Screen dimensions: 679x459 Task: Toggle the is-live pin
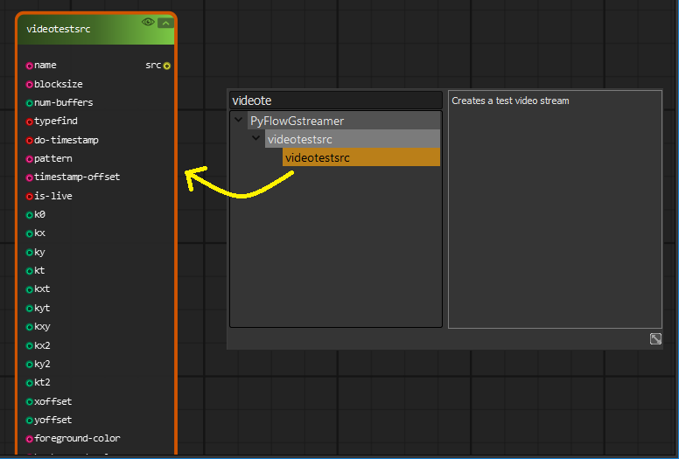30,196
